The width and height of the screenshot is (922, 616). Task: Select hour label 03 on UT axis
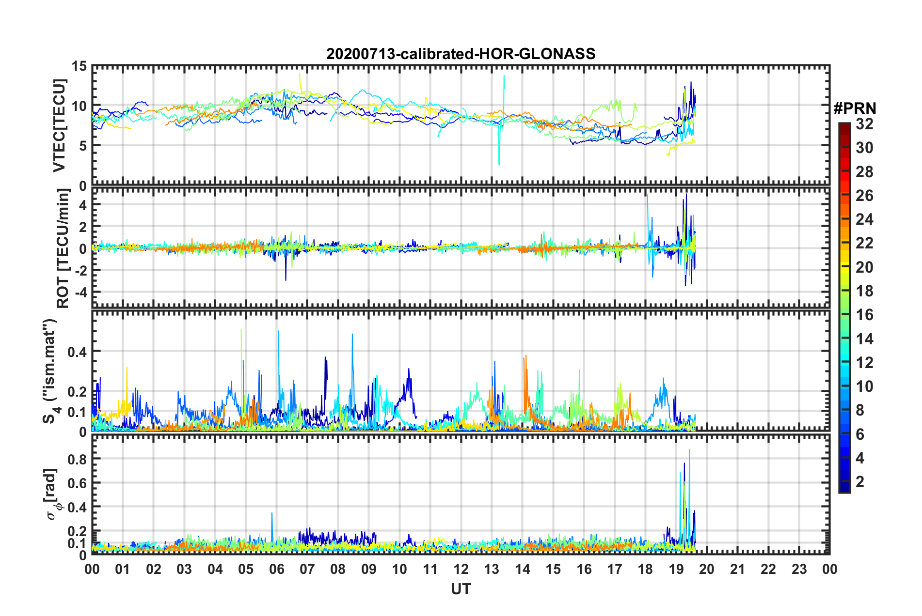pyautogui.click(x=184, y=569)
